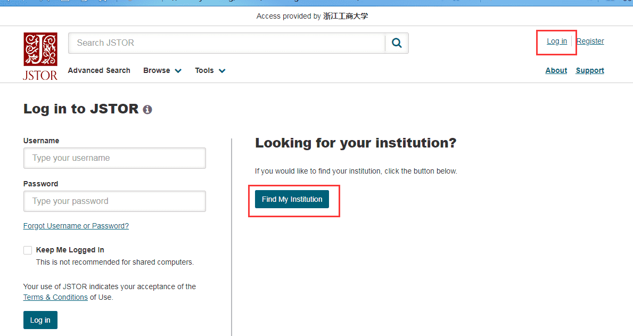Expand the Browse dropdown arrow

178,71
